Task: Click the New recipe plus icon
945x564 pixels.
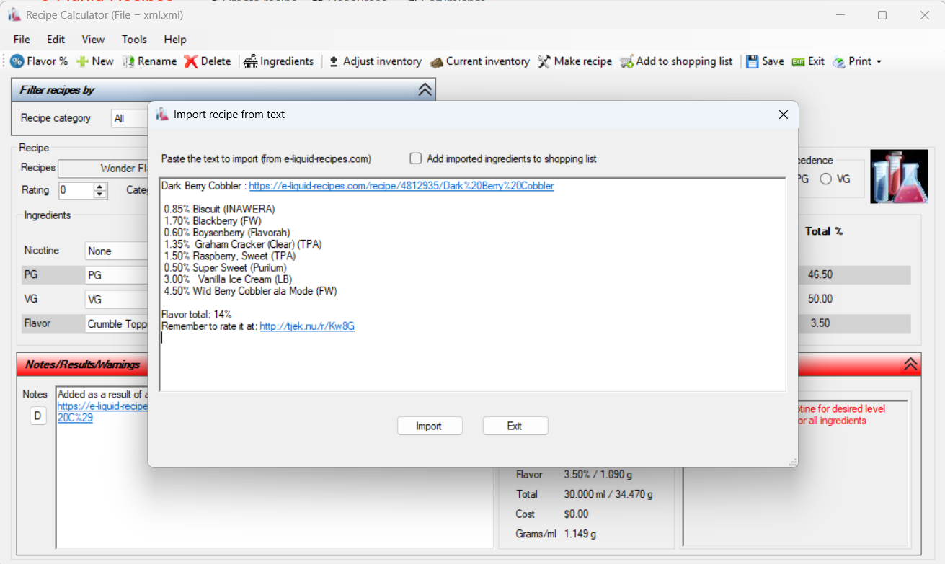Action: [82, 61]
